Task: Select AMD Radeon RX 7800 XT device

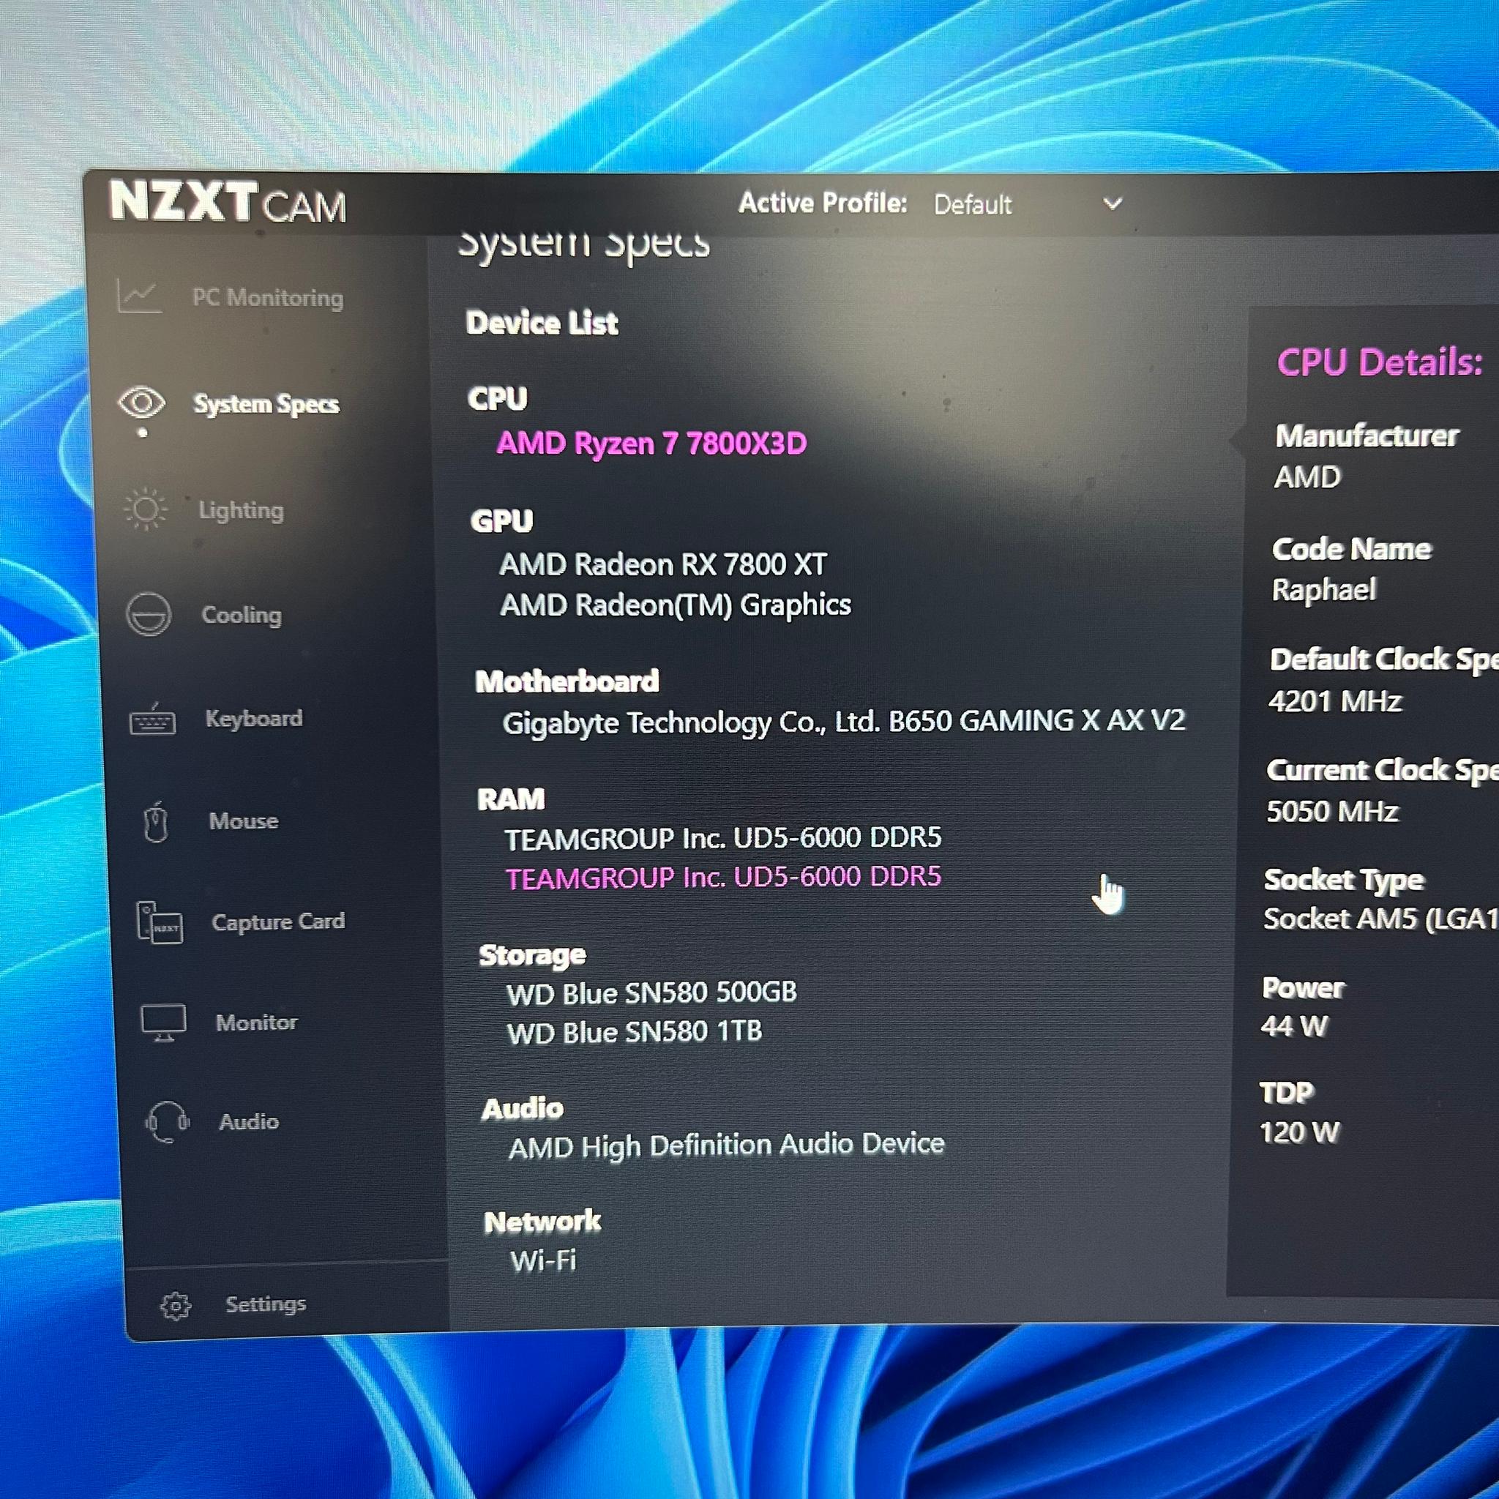Action: (x=663, y=564)
